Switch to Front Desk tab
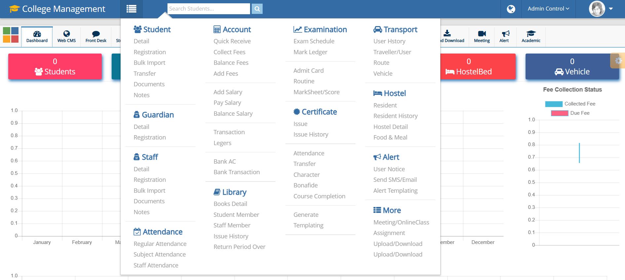 click(x=96, y=37)
